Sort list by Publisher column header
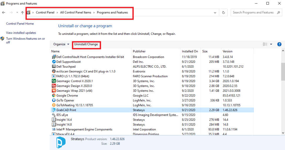This screenshot has width=285, height=150. coord(139,51)
